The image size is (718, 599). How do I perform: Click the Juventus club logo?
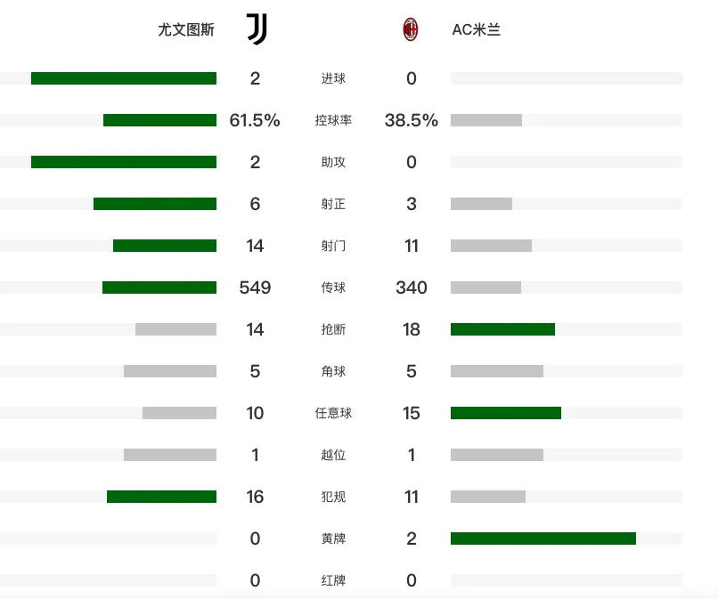(x=257, y=29)
